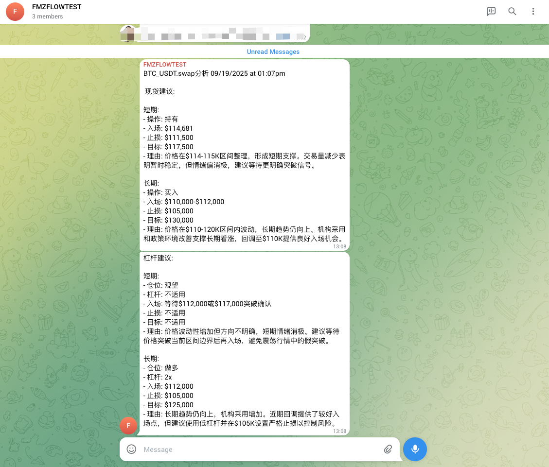The height and width of the screenshot is (467, 549).
Task: Open the search icon in the chat header
Action: tap(512, 11)
